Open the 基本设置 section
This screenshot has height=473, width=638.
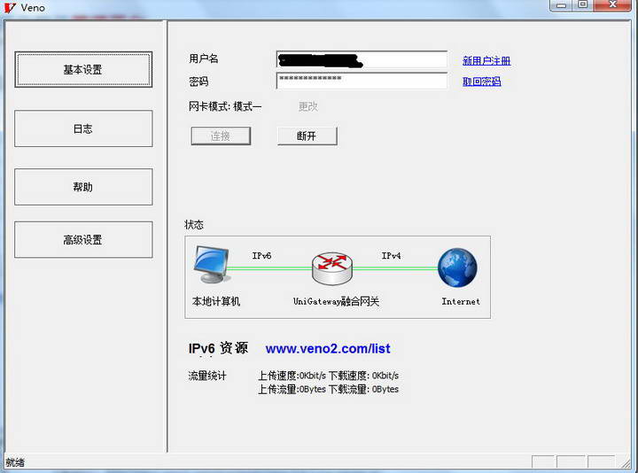tap(83, 70)
